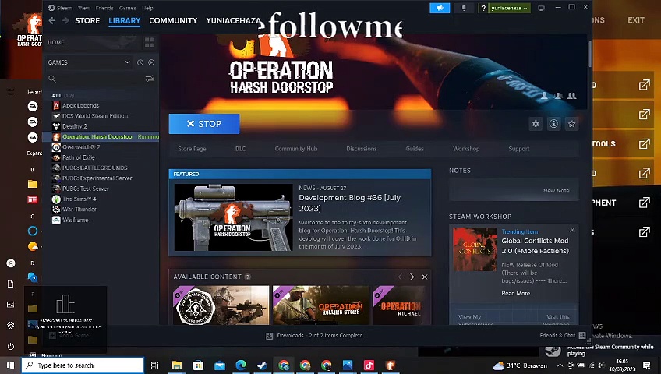
Task: Collapse the ALL games section
Action: tap(62, 96)
